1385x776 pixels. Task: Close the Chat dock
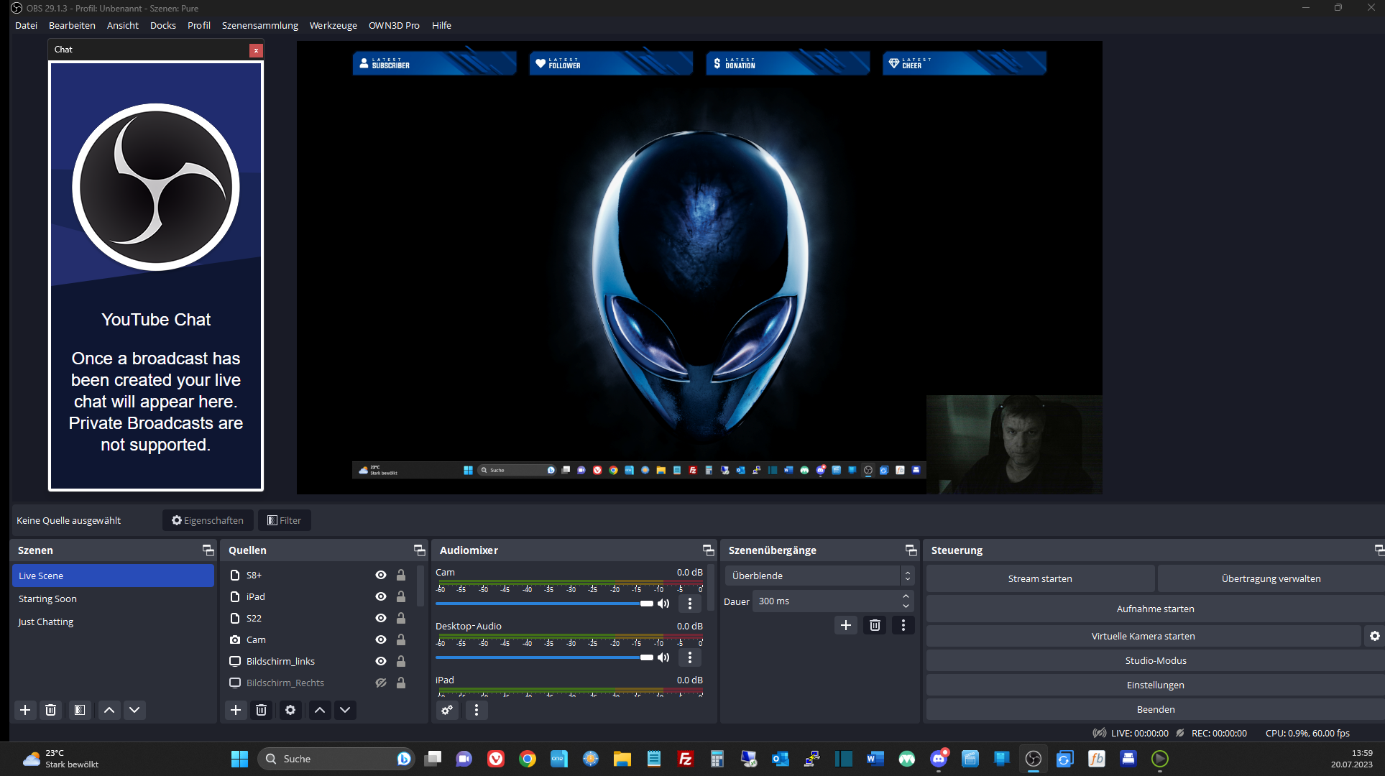(256, 50)
